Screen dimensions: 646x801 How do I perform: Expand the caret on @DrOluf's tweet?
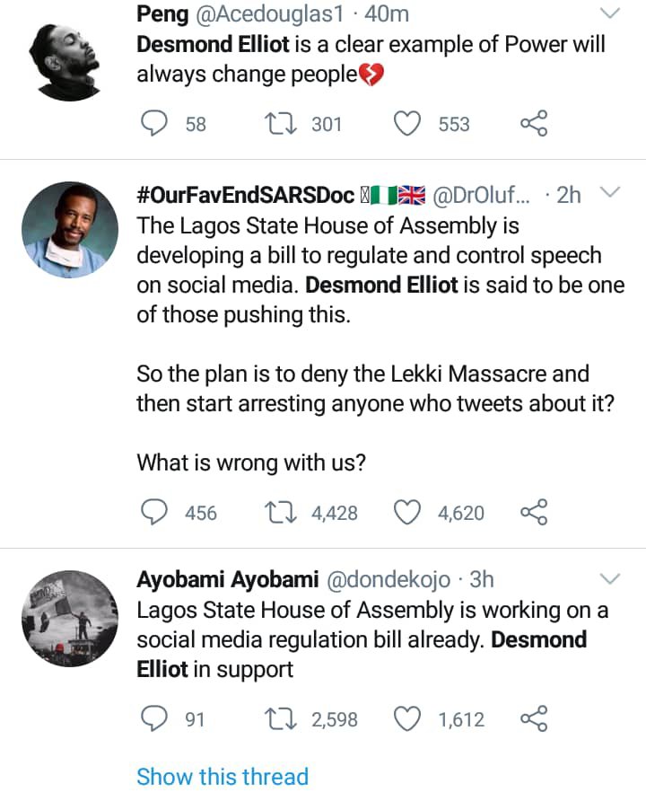(x=611, y=191)
